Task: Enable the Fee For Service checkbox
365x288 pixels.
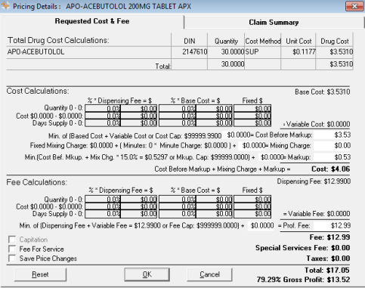Action: coord(12,249)
